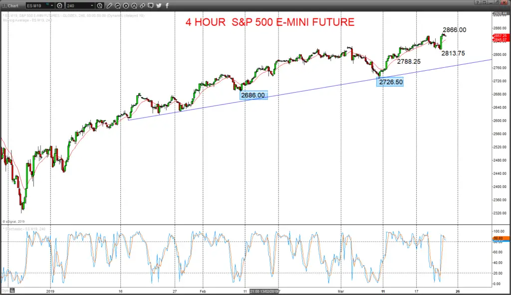Expand the ES M19 symbol dropdown

point(52,5)
